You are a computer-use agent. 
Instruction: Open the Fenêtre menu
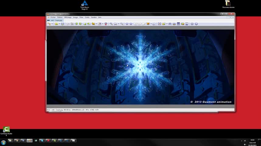[94, 17]
